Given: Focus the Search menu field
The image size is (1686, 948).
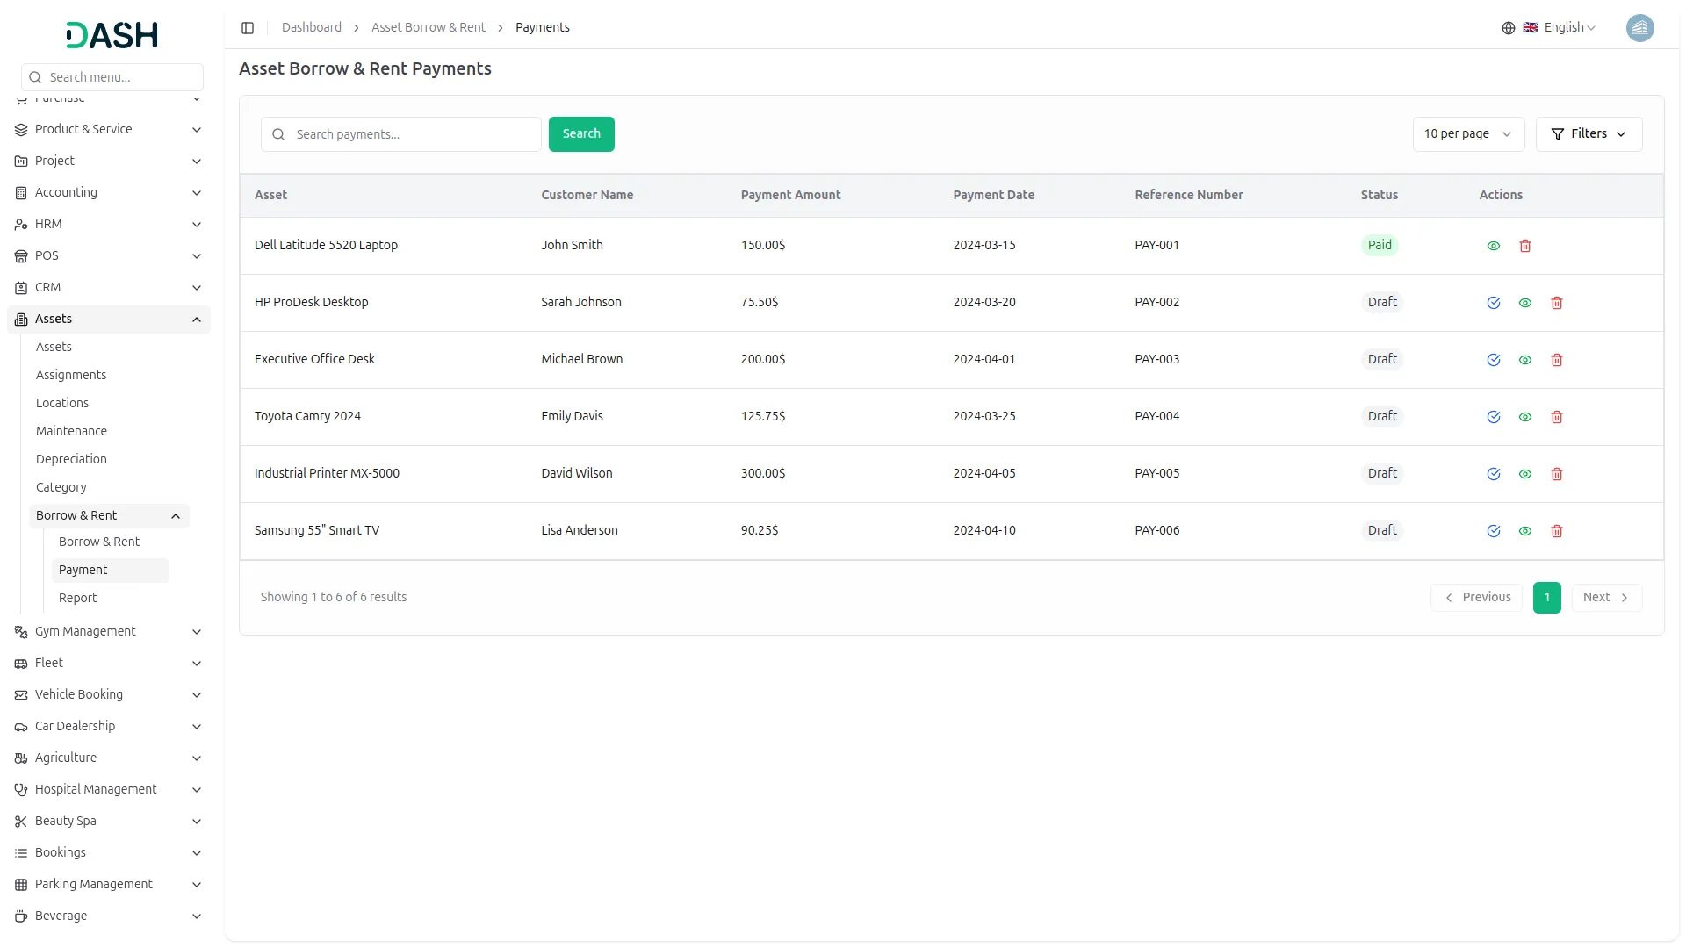Looking at the screenshot, I should (112, 77).
